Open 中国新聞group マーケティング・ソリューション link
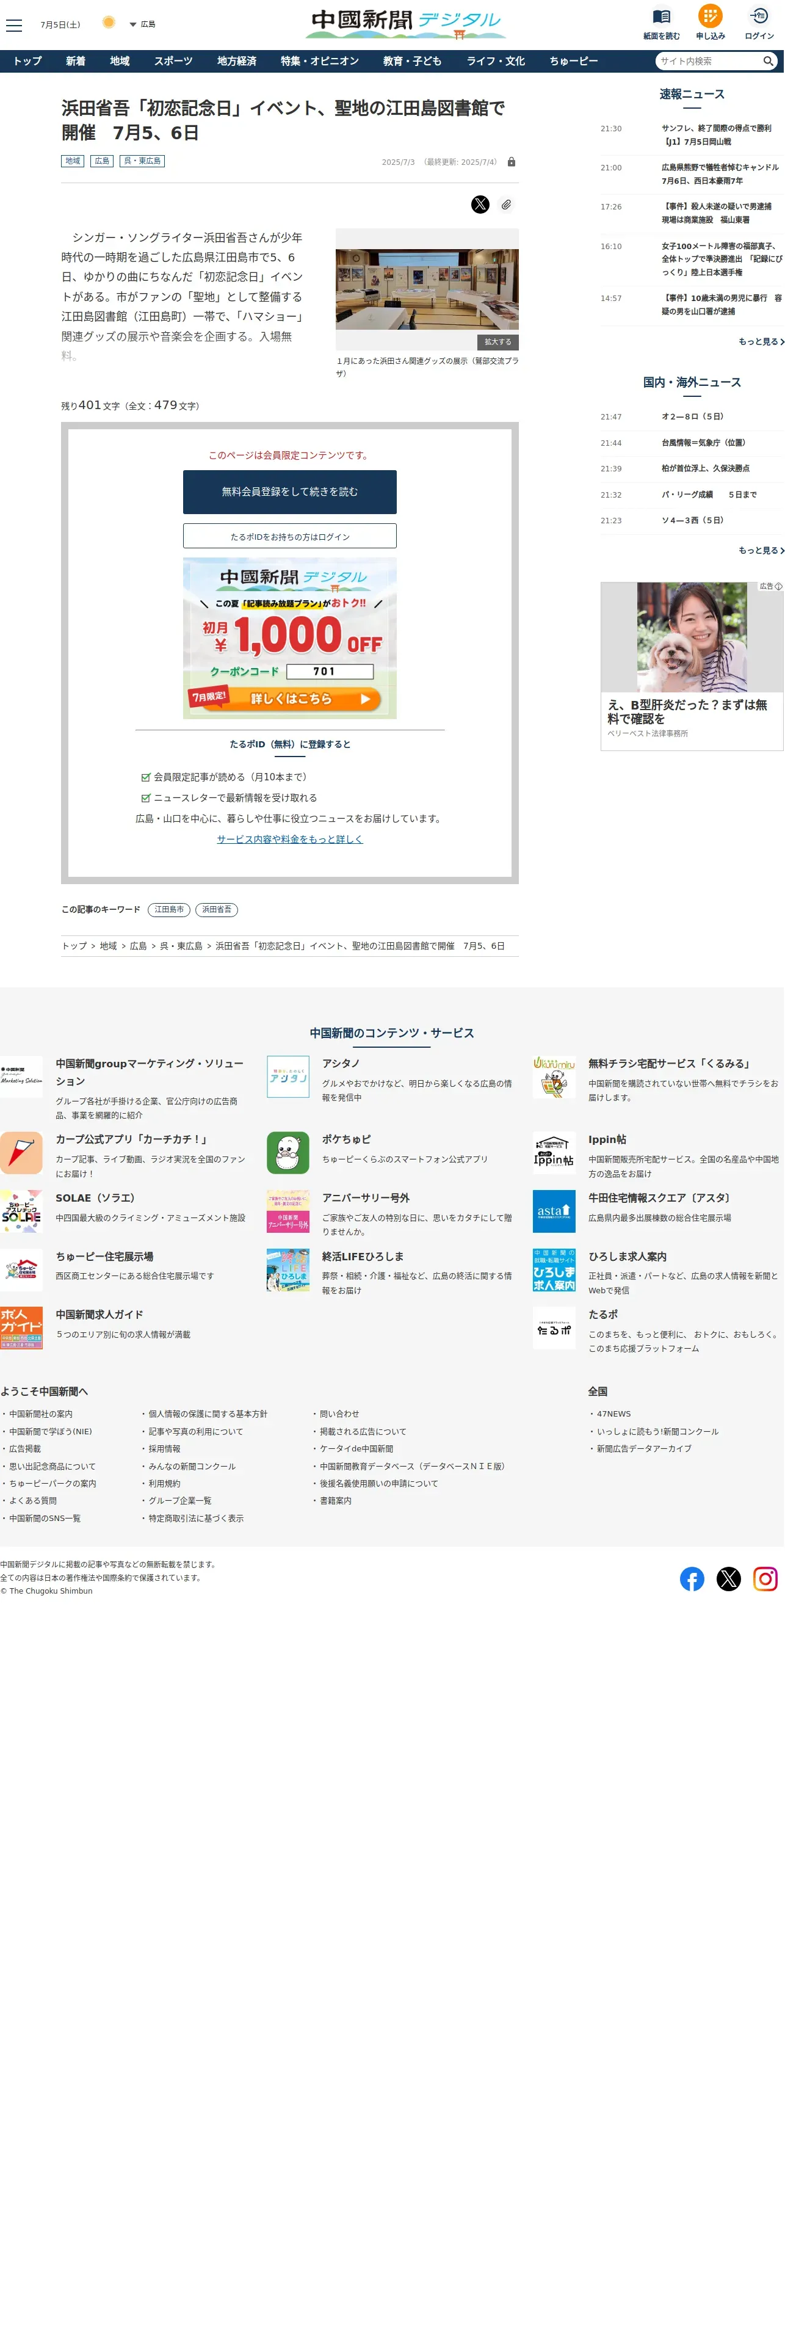785x2352 pixels. coord(150,1072)
